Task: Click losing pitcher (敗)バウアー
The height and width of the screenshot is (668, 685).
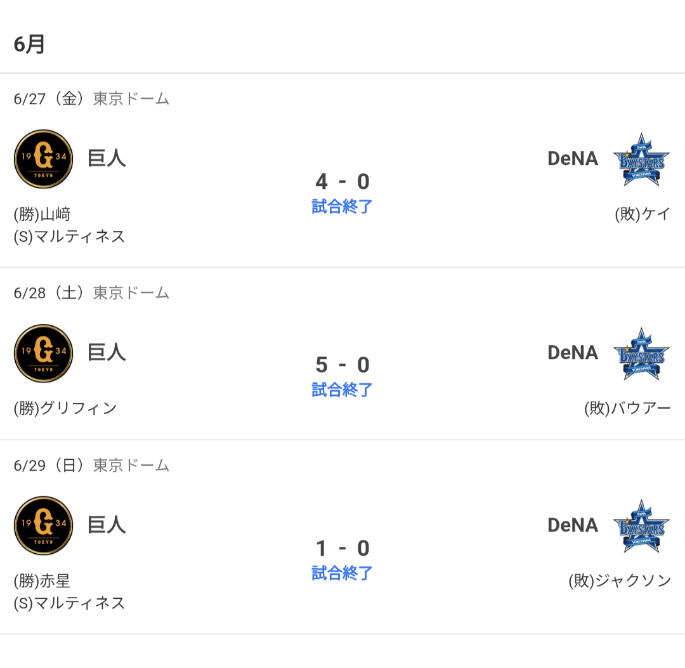Action: [627, 408]
